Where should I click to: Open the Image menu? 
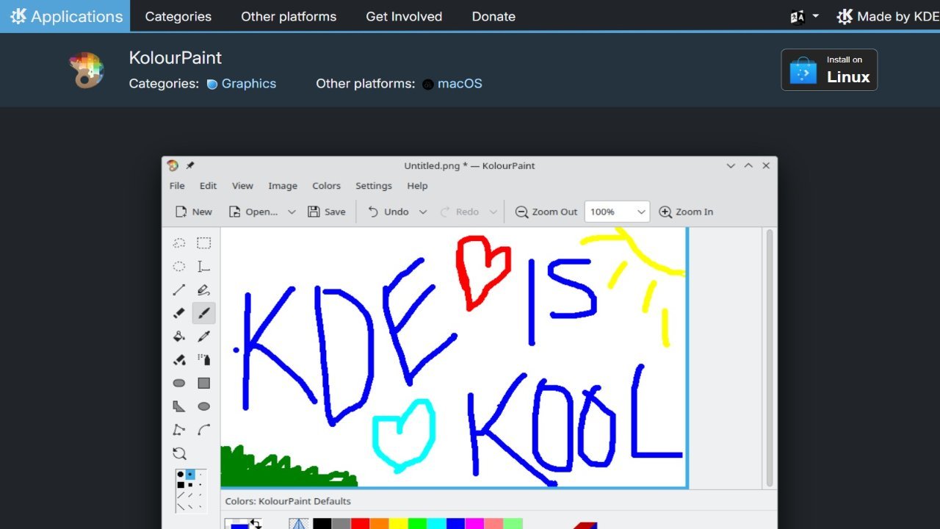tap(283, 186)
